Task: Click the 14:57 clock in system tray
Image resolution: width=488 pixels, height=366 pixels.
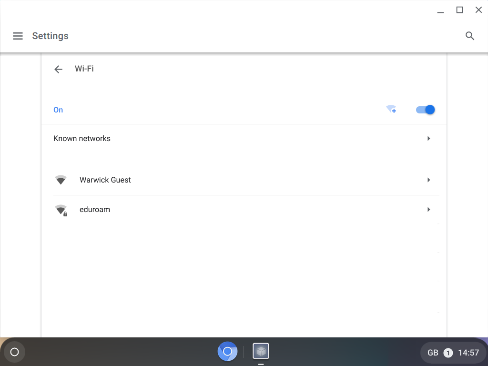Action: [x=468, y=353]
